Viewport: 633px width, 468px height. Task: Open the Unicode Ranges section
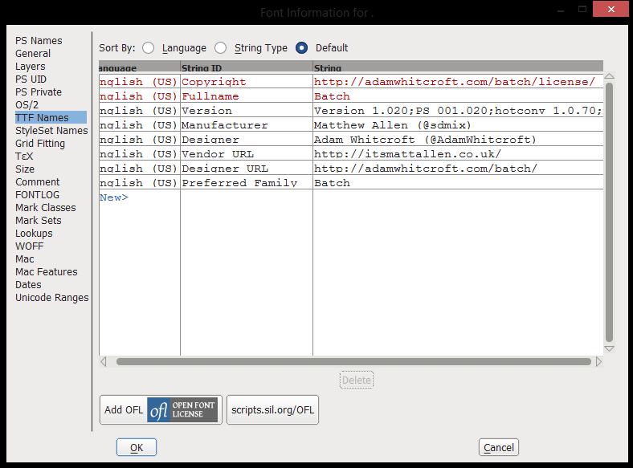pos(52,298)
